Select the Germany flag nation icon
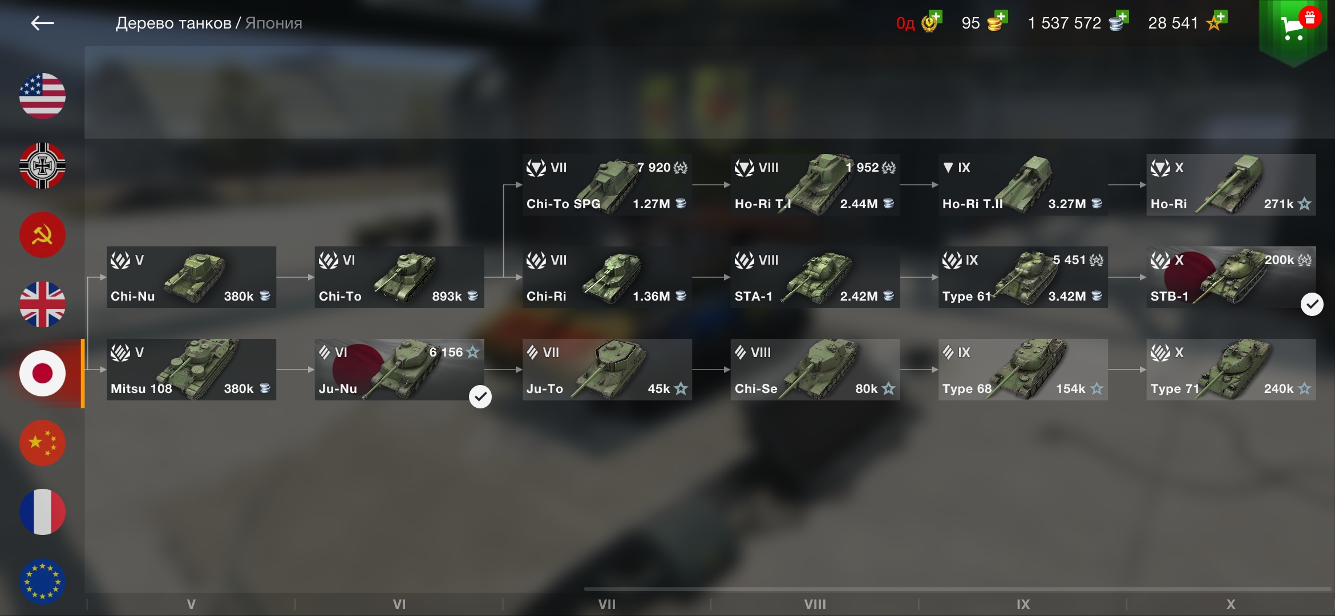Image resolution: width=1335 pixels, height=616 pixels. point(42,165)
